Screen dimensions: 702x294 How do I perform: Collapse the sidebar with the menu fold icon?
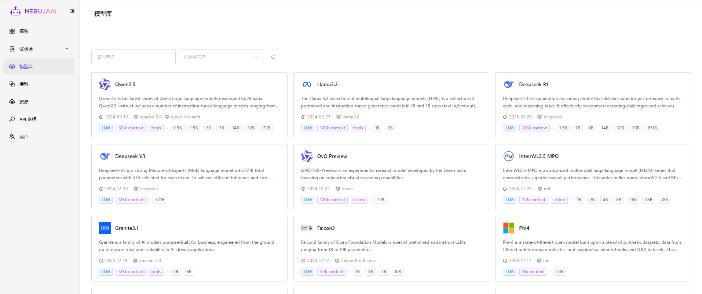point(72,11)
